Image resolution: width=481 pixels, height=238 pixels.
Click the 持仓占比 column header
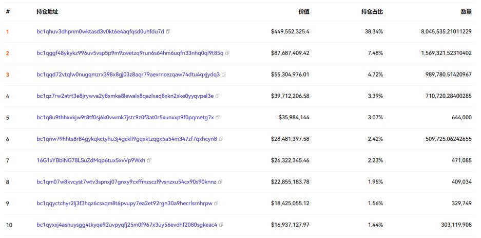372,11
